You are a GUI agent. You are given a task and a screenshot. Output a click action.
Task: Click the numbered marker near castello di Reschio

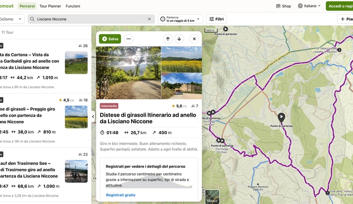(x=339, y=50)
